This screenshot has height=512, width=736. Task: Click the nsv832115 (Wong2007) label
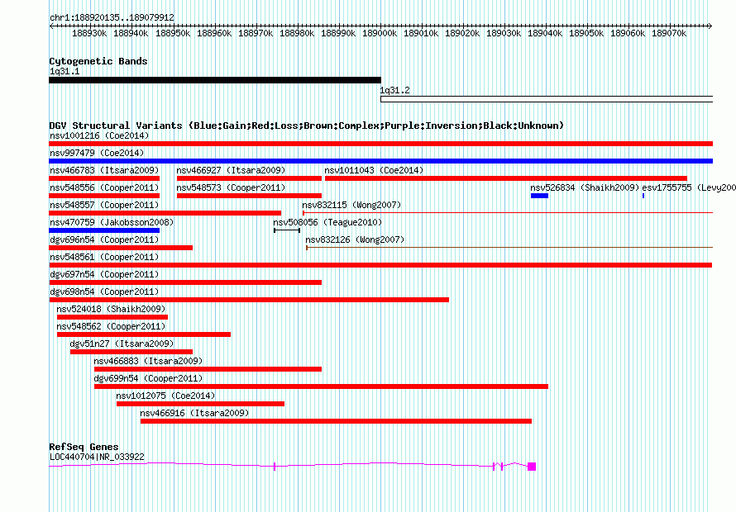coord(351,205)
